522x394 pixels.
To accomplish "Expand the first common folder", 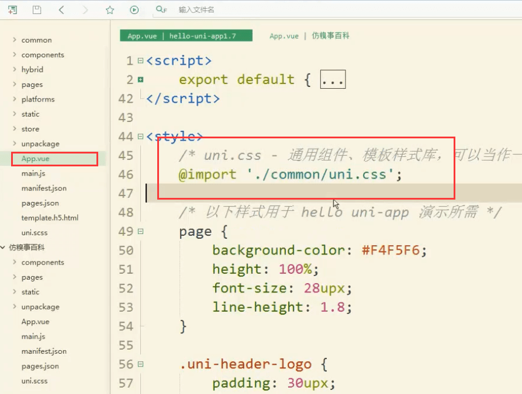I will coord(14,40).
